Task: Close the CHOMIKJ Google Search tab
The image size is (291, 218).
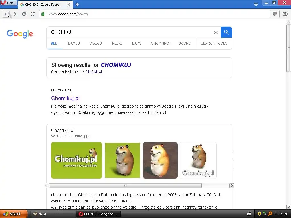Action: (69, 5)
